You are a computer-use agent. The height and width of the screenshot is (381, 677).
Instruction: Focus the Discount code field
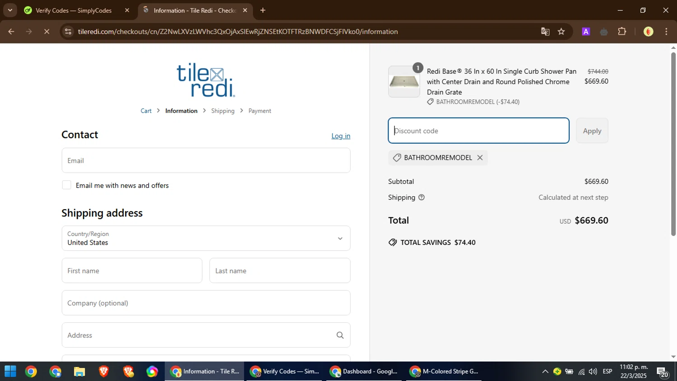(478, 131)
